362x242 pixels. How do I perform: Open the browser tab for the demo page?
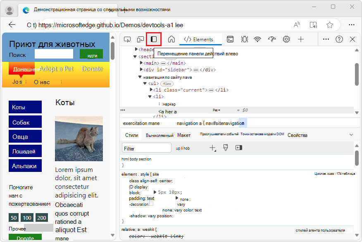(x=68, y=10)
